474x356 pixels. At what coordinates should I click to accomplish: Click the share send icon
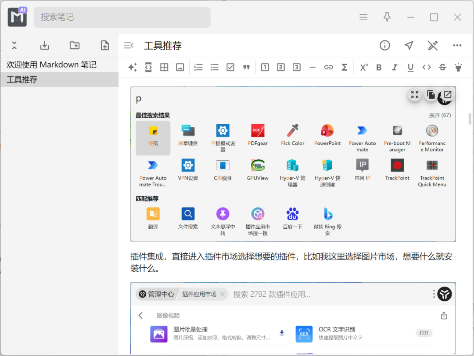coord(409,45)
